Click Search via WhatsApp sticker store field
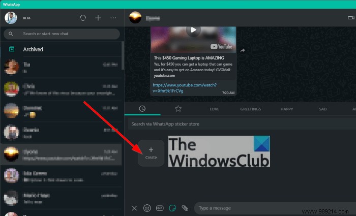This screenshot has height=216, width=356. 242,124
